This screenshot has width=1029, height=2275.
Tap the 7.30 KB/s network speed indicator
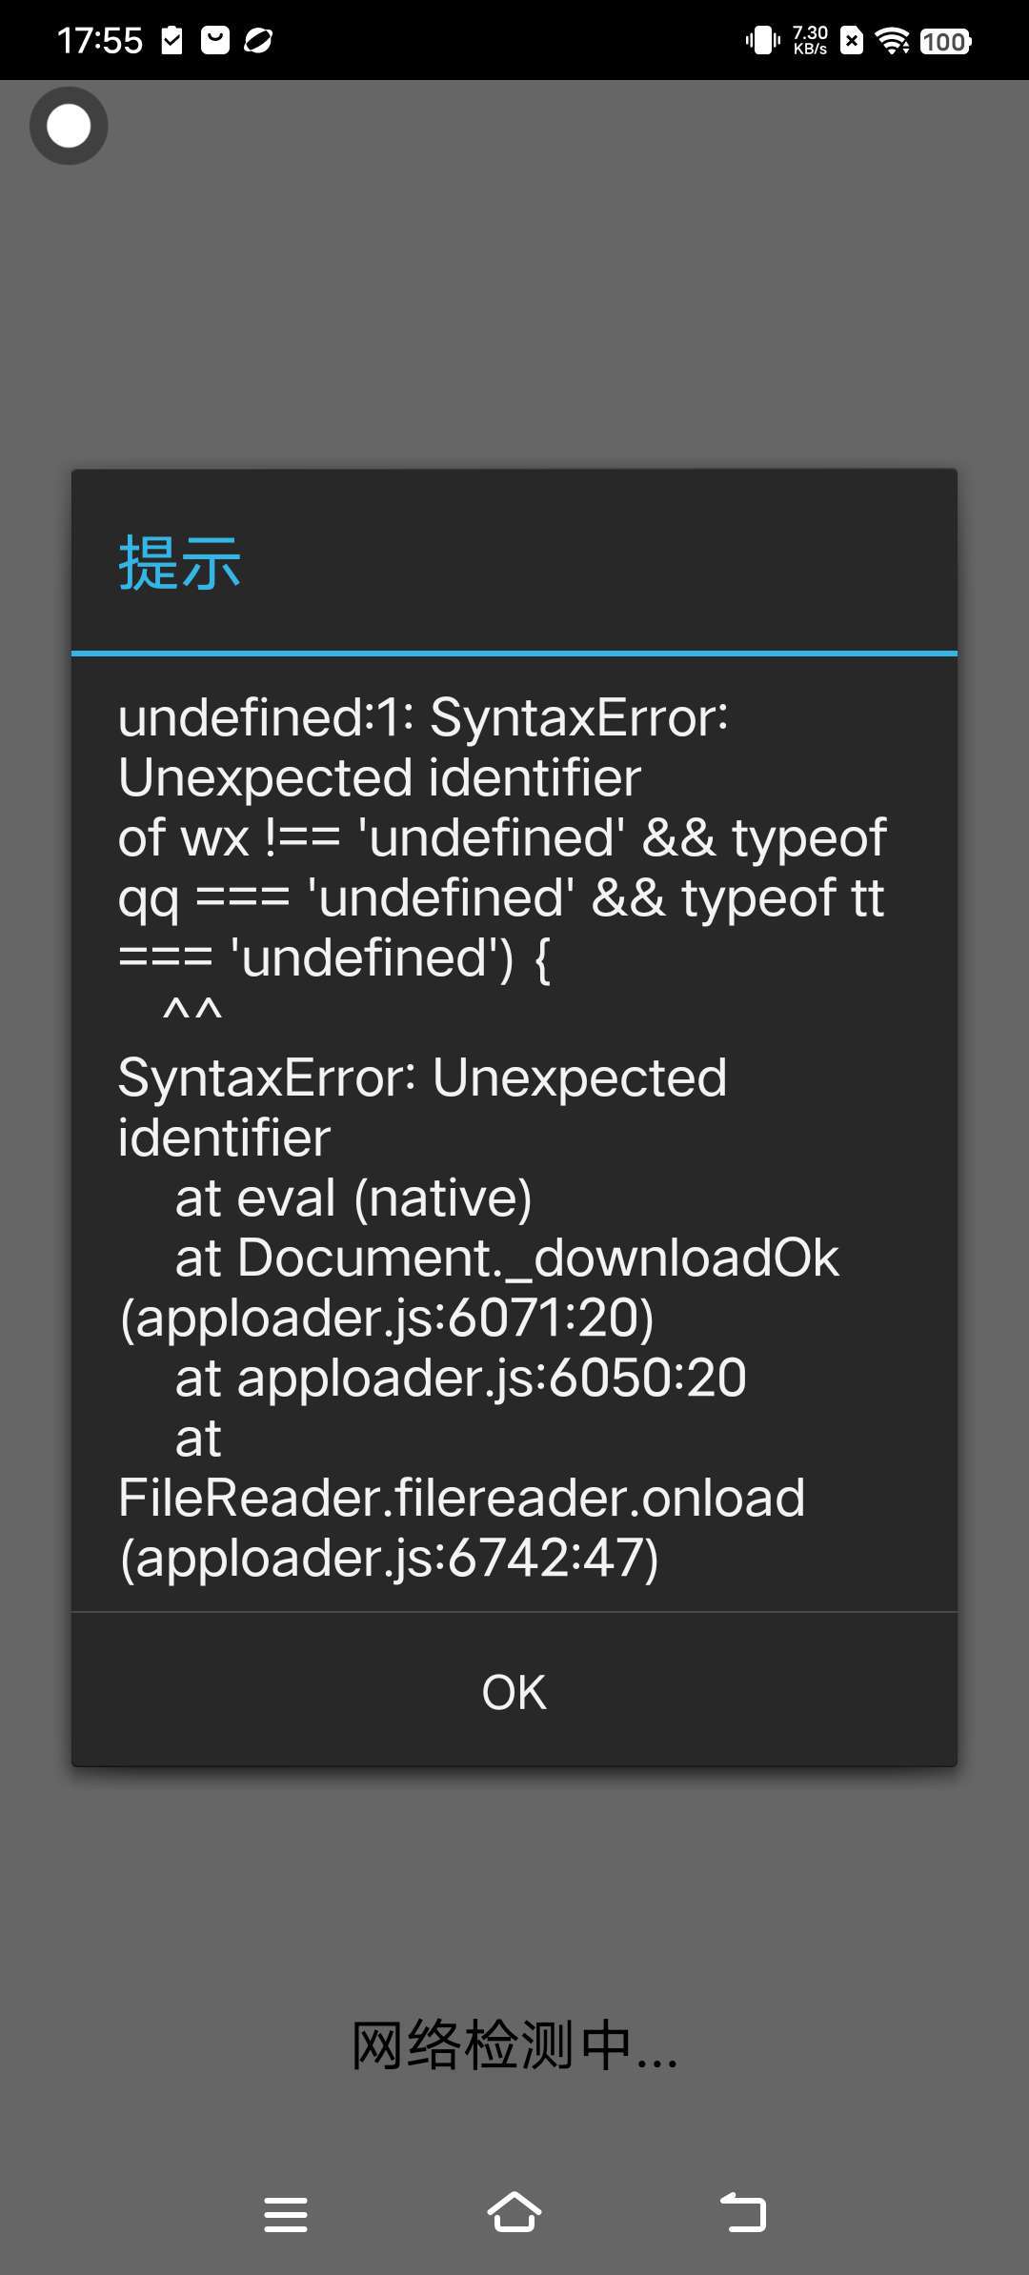(x=810, y=40)
